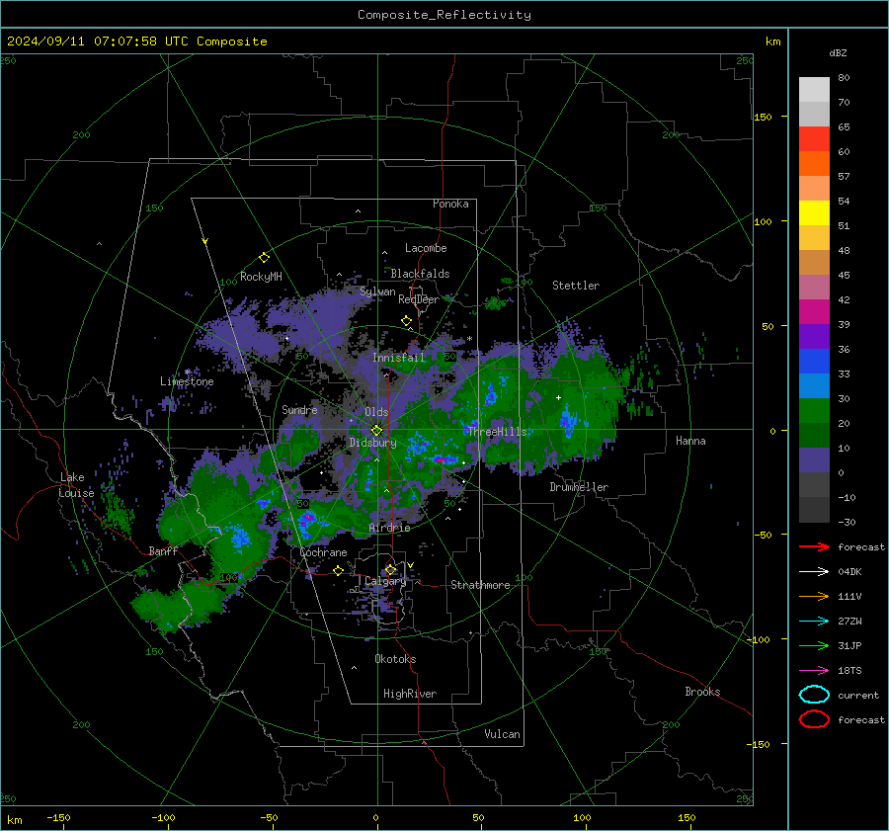
Task: Click the Innisfail label on map
Action: pyautogui.click(x=399, y=358)
